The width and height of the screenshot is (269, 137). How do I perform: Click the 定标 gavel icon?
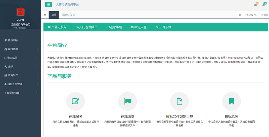[6, 66]
